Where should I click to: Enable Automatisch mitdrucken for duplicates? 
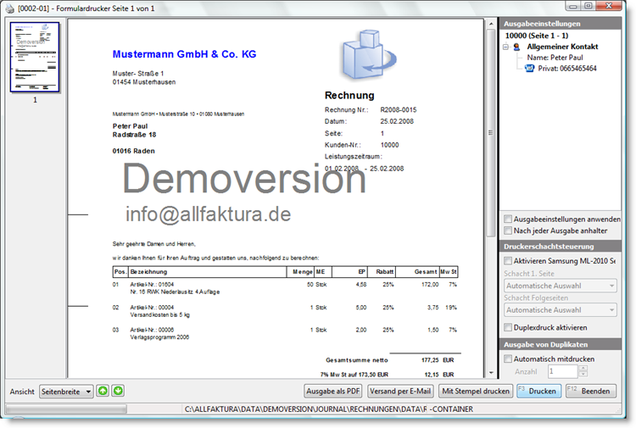click(x=508, y=359)
